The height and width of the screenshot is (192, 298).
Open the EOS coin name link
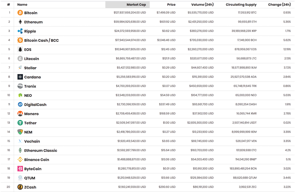(x=28, y=50)
